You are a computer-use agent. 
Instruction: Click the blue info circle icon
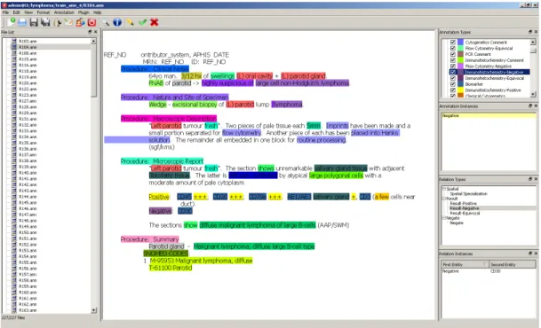pyautogui.click(x=117, y=22)
